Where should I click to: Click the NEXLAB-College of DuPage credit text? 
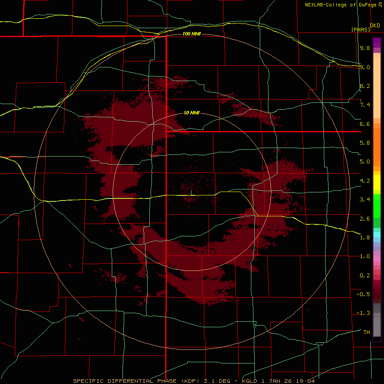[x=340, y=5]
